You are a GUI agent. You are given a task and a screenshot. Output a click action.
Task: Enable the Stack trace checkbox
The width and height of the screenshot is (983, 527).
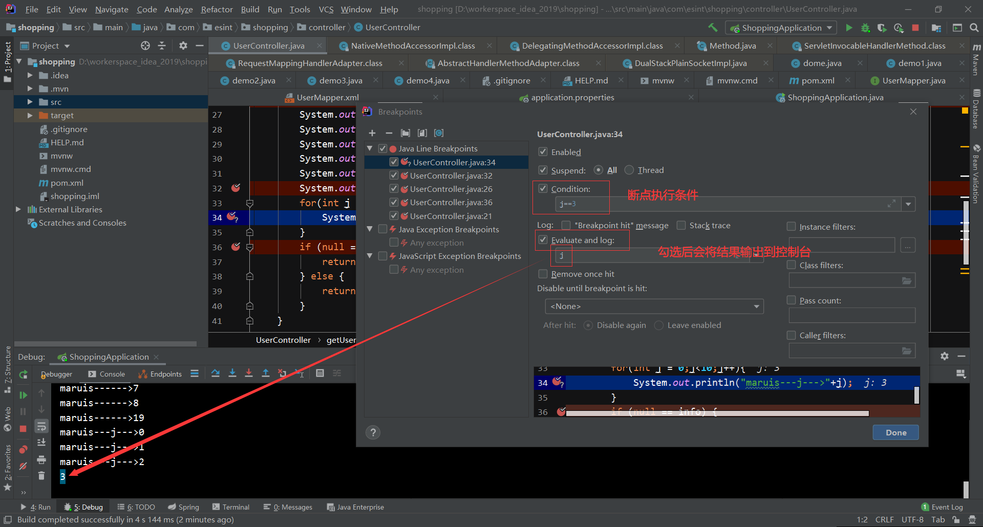(x=681, y=225)
